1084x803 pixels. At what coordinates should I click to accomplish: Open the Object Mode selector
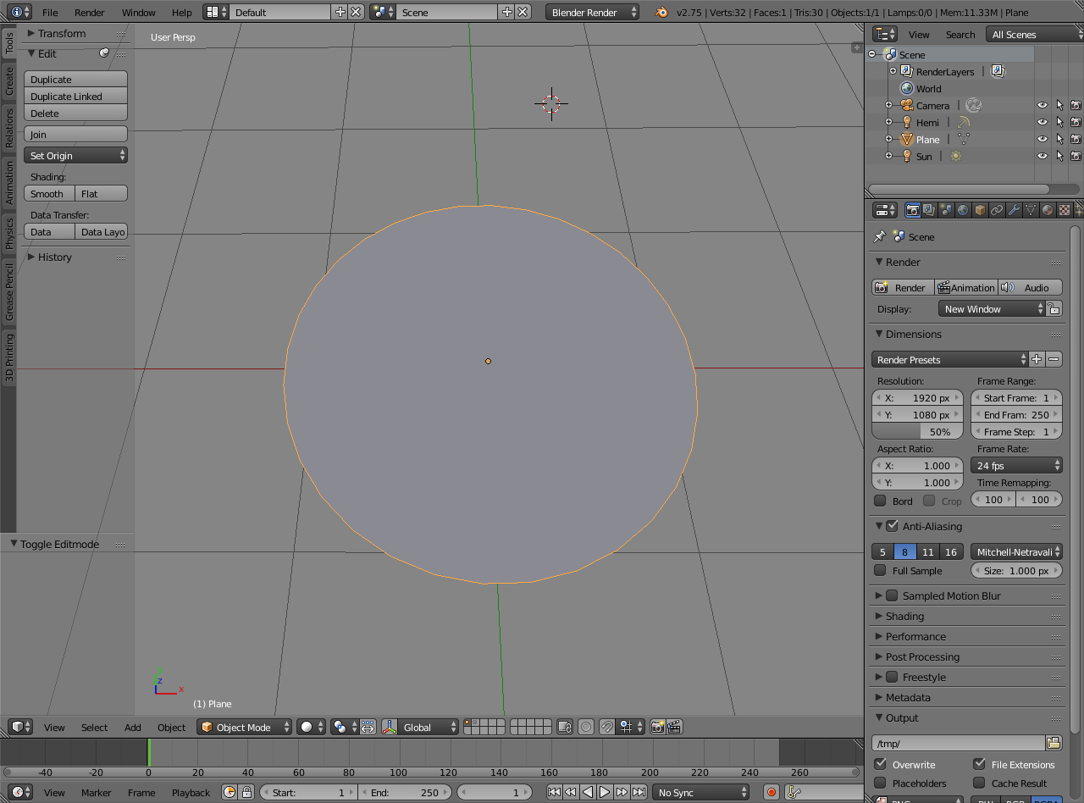pos(245,727)
